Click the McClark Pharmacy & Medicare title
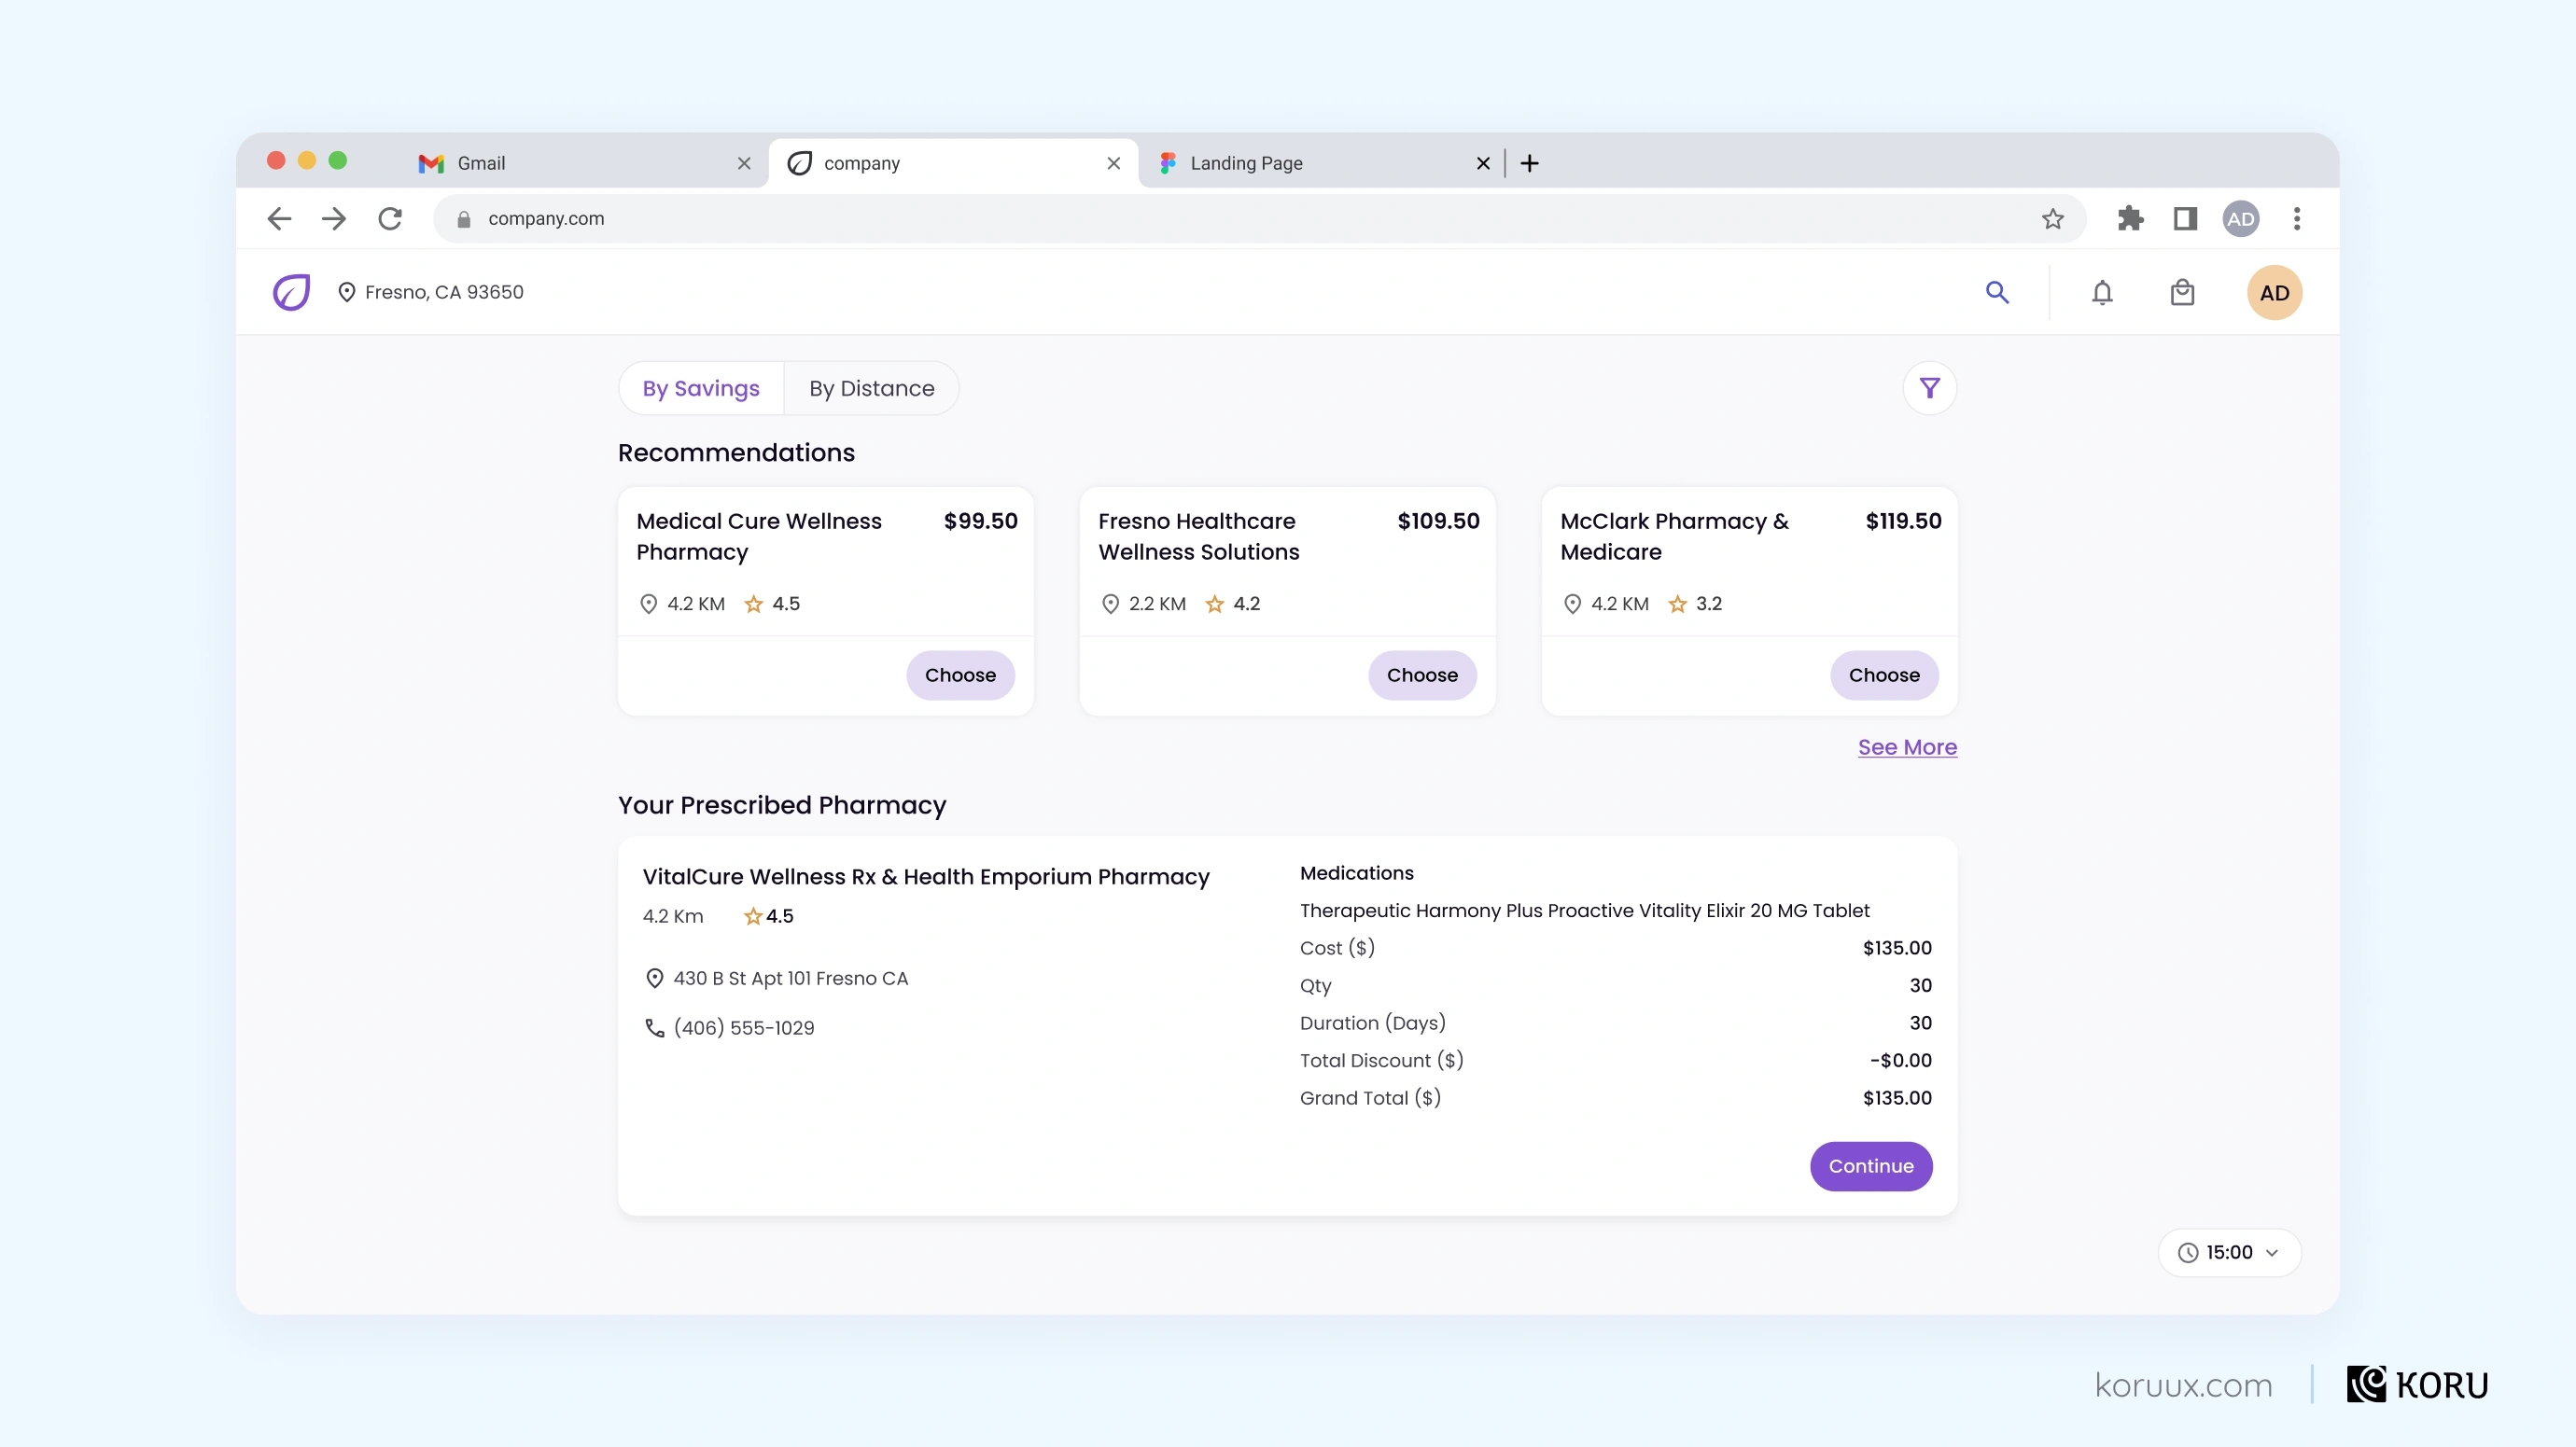This screenshot has height=1447, width=2576. (x=1675, y=536)
